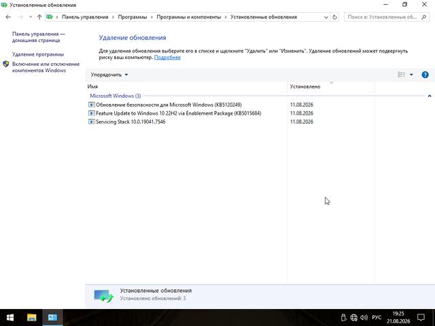Click the 'Удаление обновления' heading
Viewport: 435px width, 326px height.
pyautogui.click(x=133, y=38)
